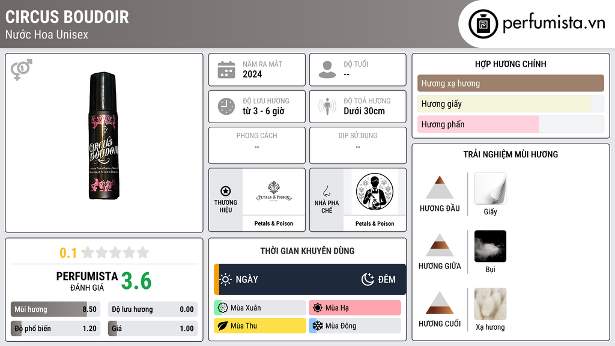Open the perfumer illustration for Petals & Poison
Image resolution: width=615 pixels, height=346 pixels.
pyautogui.click(x=375, y=192)
